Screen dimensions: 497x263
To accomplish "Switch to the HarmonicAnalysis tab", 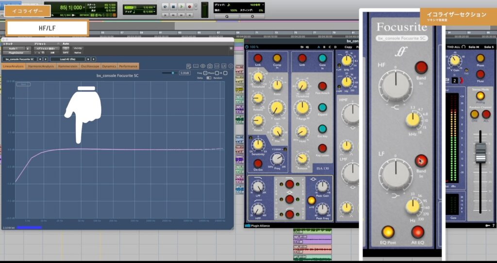I will point(41,66).
